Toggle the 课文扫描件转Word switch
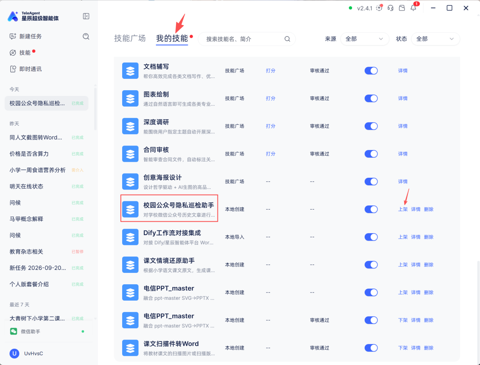Screen dimensions: 480x365 (371, 348)
